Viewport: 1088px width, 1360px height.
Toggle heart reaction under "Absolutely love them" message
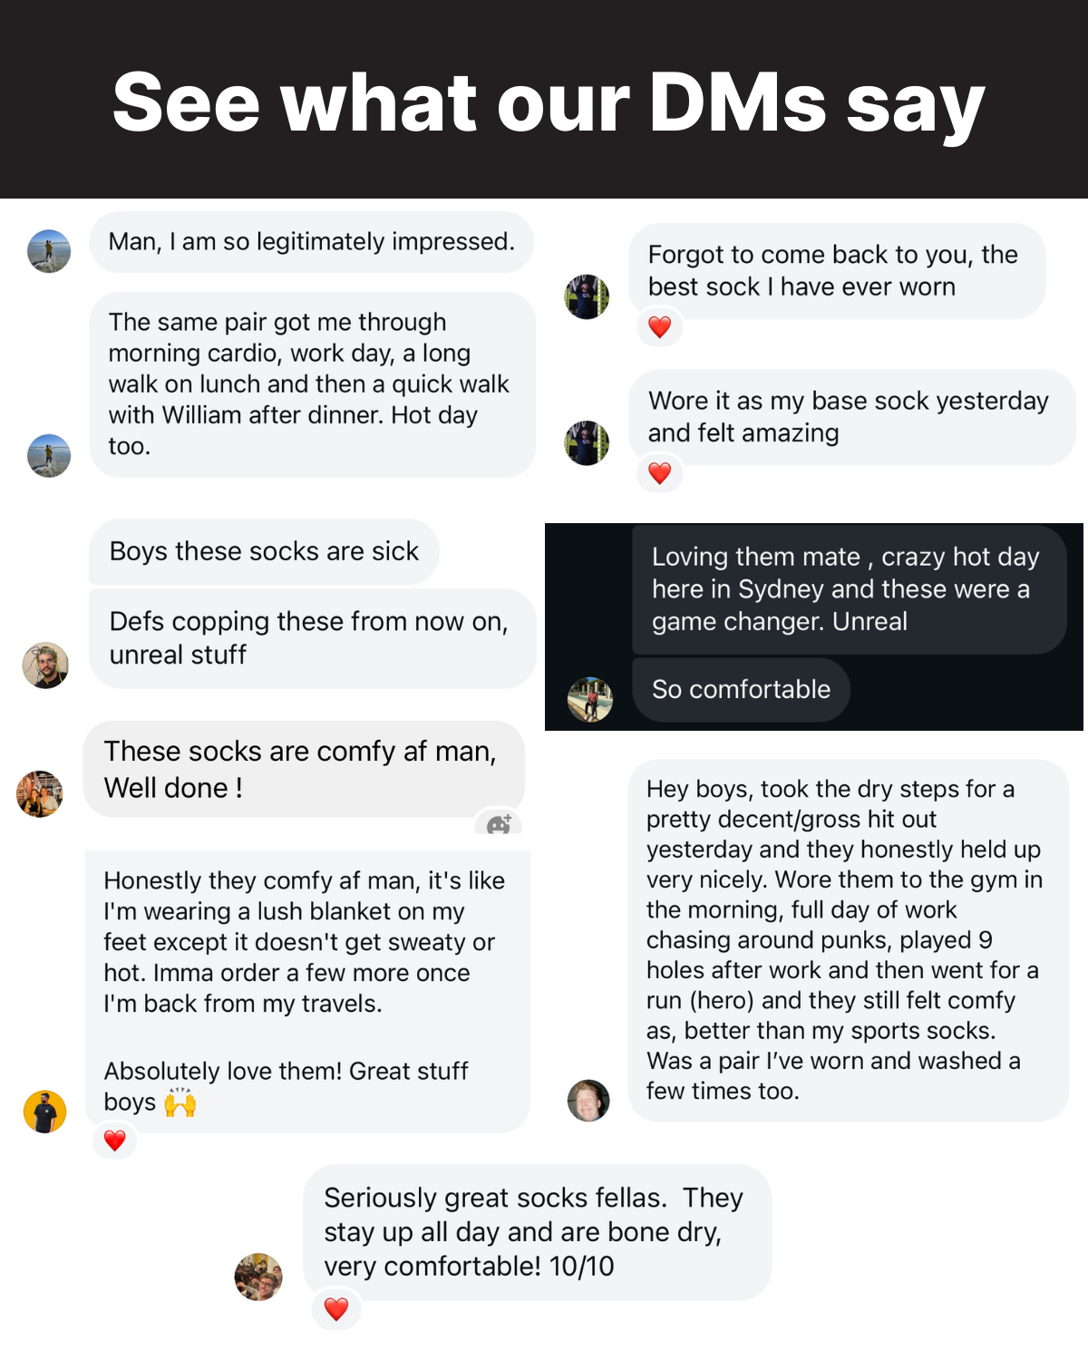pos(115,1141)
